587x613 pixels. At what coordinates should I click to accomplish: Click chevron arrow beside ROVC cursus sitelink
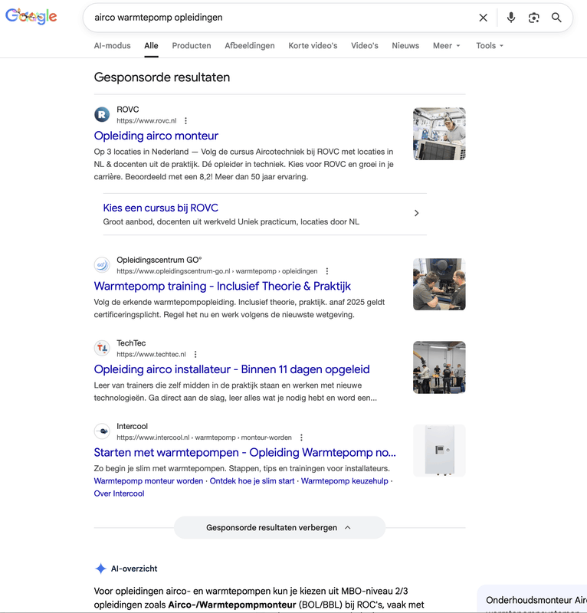[416, 213]
